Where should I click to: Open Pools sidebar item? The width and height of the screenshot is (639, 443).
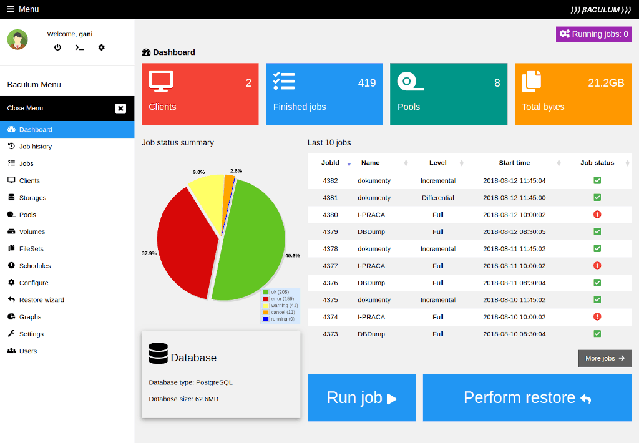coord(67,215)
